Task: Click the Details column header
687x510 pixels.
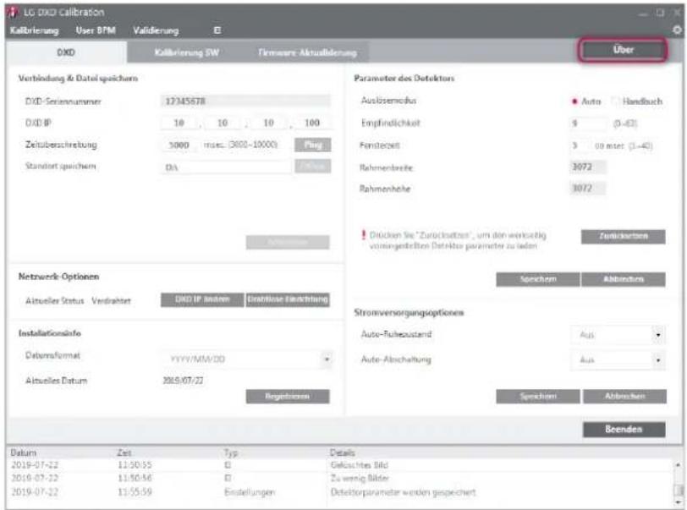Action: (343, 452)
